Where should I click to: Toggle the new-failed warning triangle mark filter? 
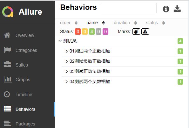pyautogui.click(x=145, y=32)
